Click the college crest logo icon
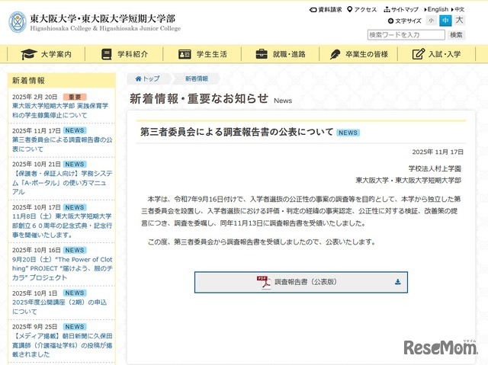 (18, 22)
